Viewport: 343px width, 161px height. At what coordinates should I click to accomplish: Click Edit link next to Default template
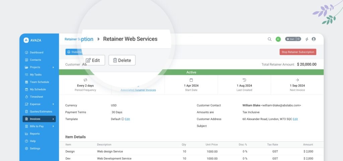click(127, 119)
